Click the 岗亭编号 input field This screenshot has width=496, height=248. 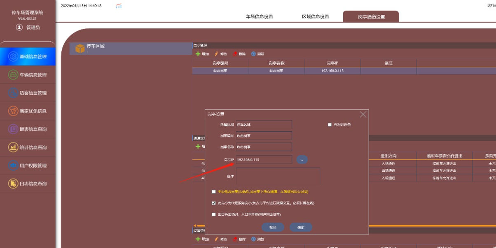click(264, 135)
